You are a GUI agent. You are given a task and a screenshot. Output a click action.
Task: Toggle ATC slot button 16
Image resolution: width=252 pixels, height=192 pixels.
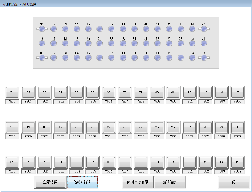pyautogui.click(x=12, y=127)
